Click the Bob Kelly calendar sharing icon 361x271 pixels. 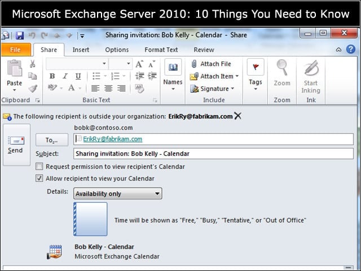[x=54, y=252]
